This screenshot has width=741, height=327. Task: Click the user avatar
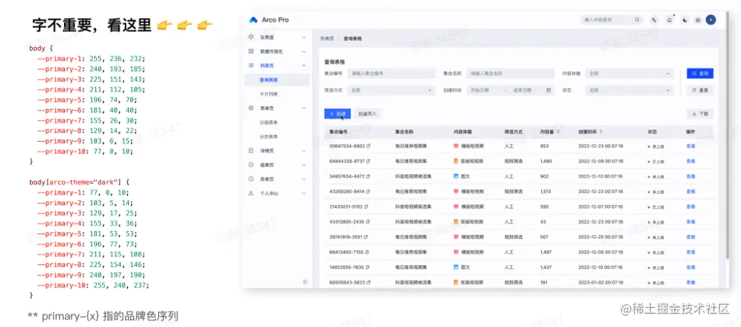(x=711, y=20)
